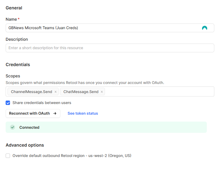Select the ChannelMessage.Send scope chip
Screen dimensions: 219x172
pyautogui.click(x=32, y=91)
